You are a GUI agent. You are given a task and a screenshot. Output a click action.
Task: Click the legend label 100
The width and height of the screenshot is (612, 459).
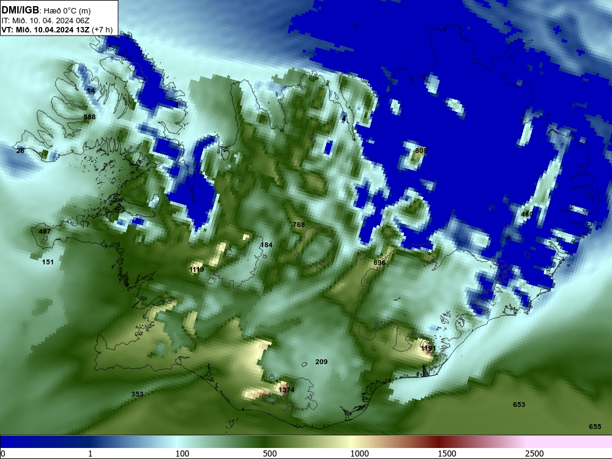tap(182, 453)
